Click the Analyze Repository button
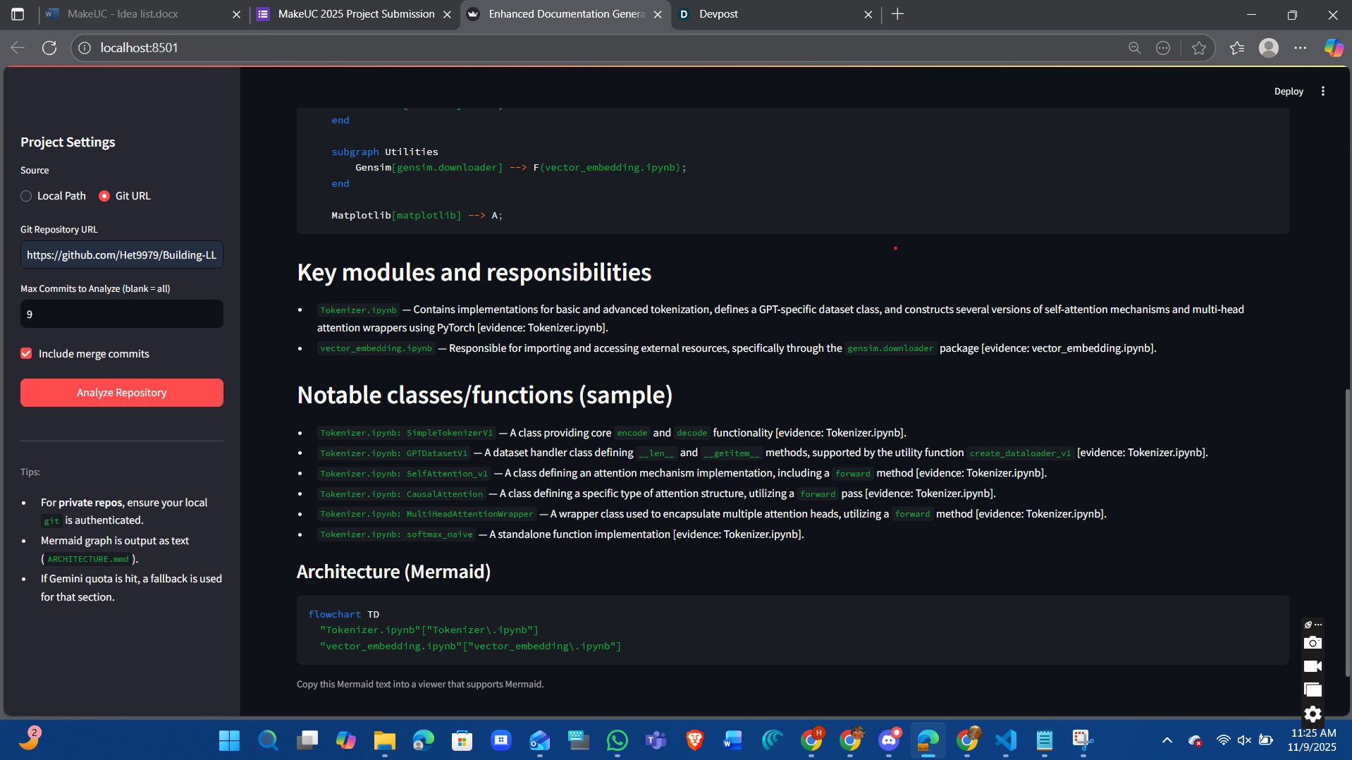 click(122, 393)
